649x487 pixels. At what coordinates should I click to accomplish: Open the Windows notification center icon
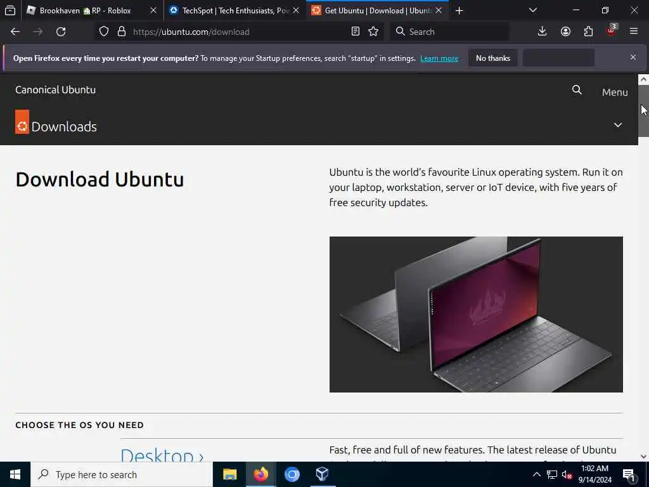[629, 475]
